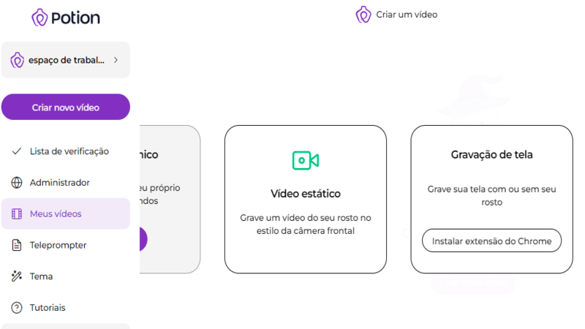Click the checkmark icon beside Lista de verificação
Screen dimensions: 585x329
(x=17, y=151)
